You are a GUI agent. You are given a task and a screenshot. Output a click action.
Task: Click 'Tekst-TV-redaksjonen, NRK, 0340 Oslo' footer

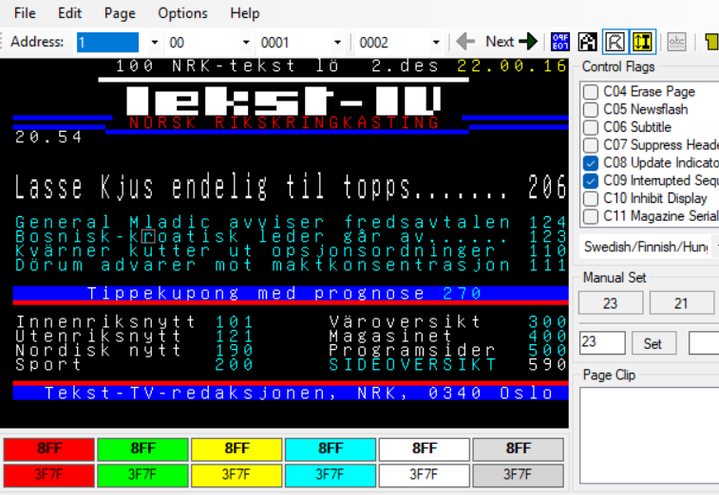pyautogui.click(x=298, y=393)
